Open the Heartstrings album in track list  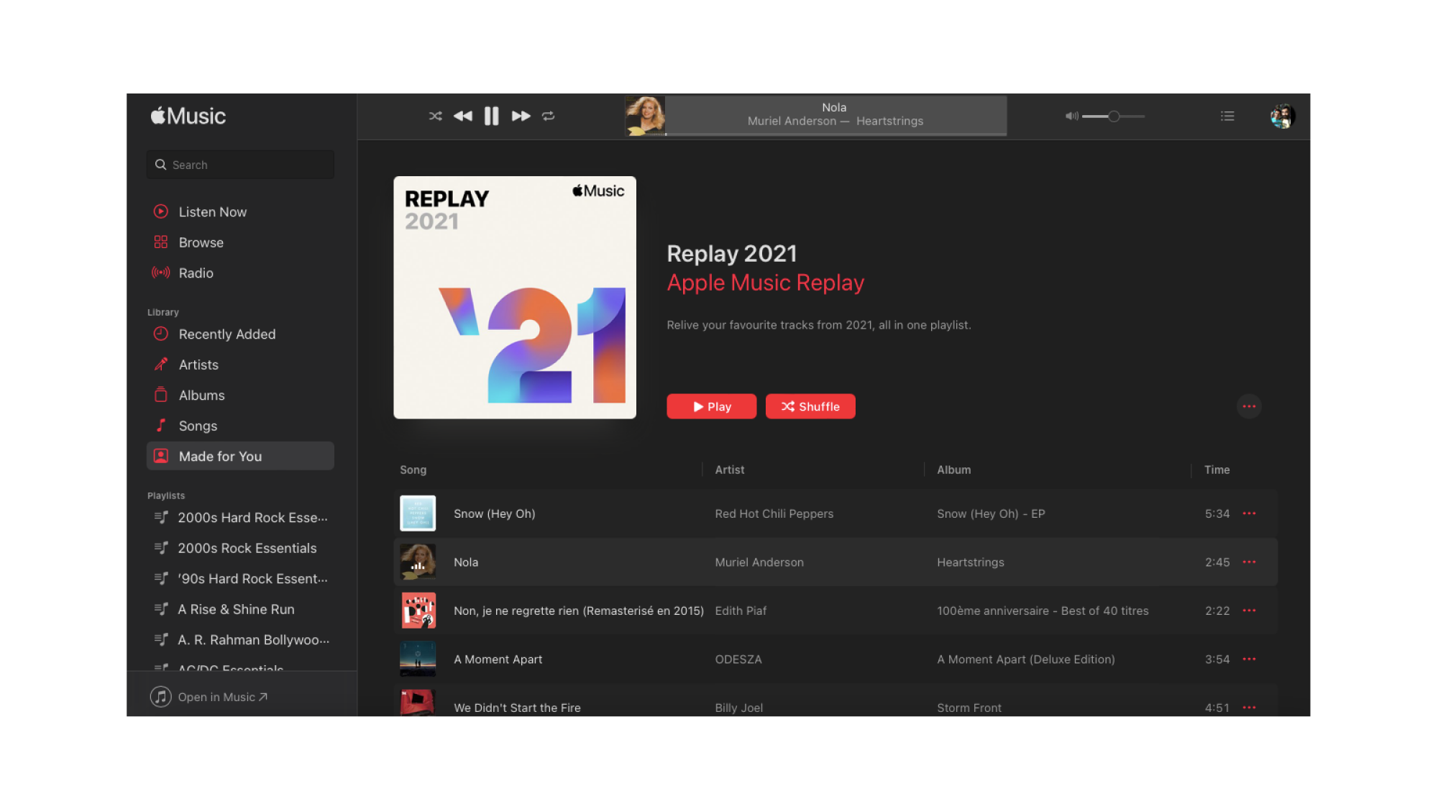tap(971, 562)
